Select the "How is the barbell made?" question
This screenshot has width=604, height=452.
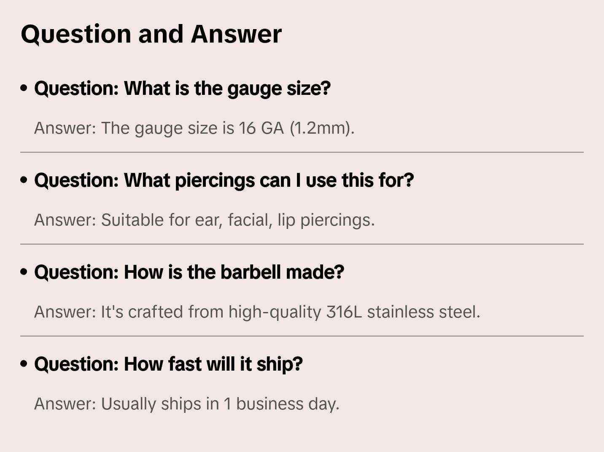pyautogui.click(x=189, y=272)
